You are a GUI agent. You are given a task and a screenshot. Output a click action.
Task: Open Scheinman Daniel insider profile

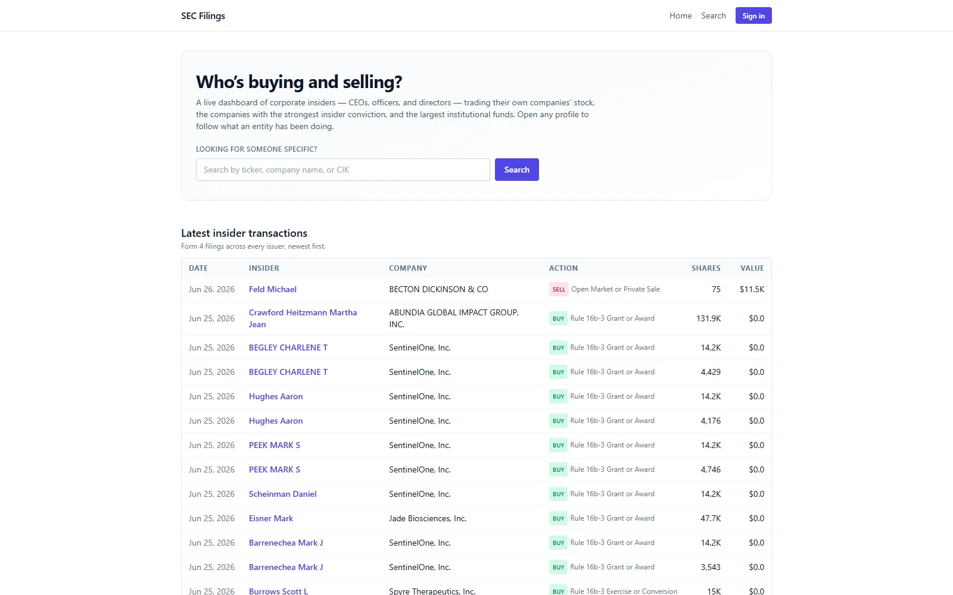coord(282,494)
